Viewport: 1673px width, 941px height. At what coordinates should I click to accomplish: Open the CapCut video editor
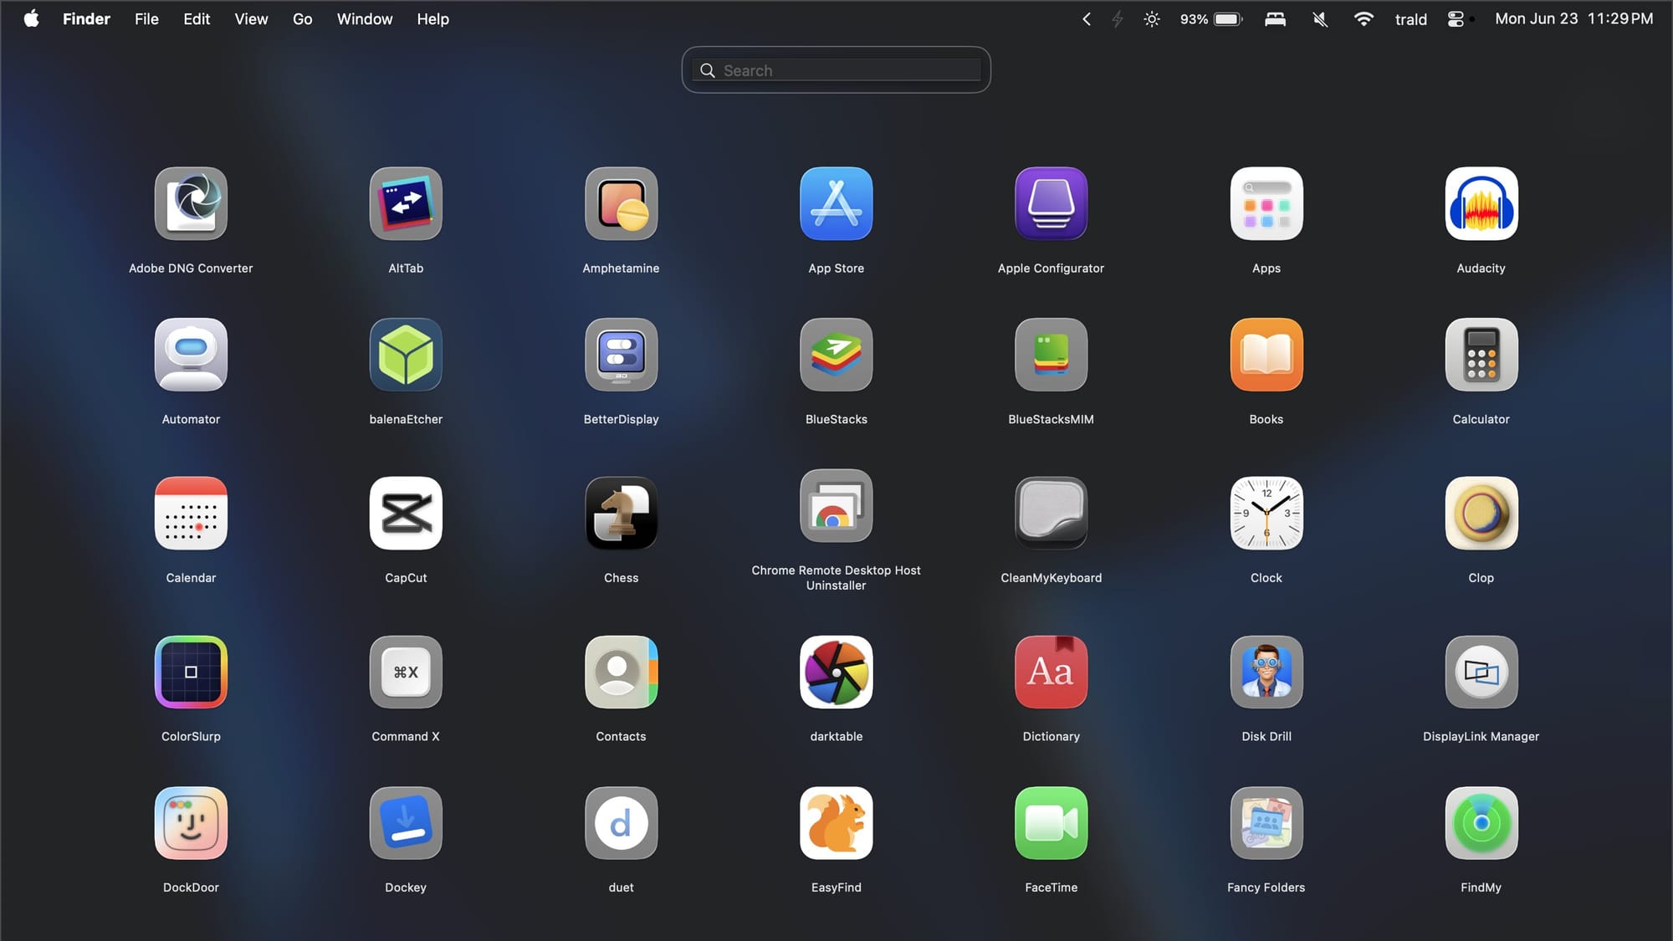click(406, 513)
